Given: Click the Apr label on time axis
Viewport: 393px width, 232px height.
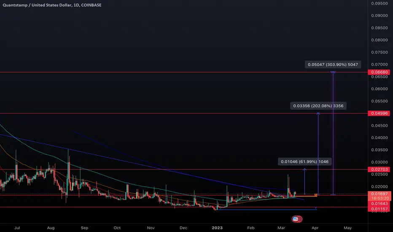Looking at the screenshot, I should pyautogui.click(x=315, y=228).
